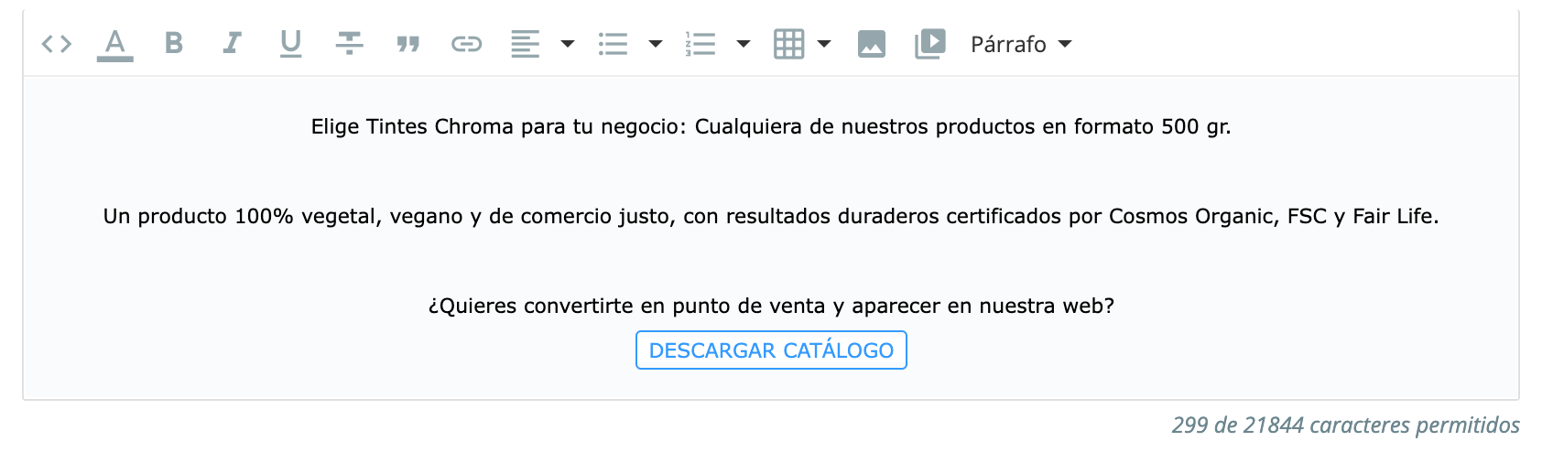Image resolution: width=1564 pixels, height=452 pixels.
Task: Insert an image
Action: pyautogui.click(x=871, y=44)
